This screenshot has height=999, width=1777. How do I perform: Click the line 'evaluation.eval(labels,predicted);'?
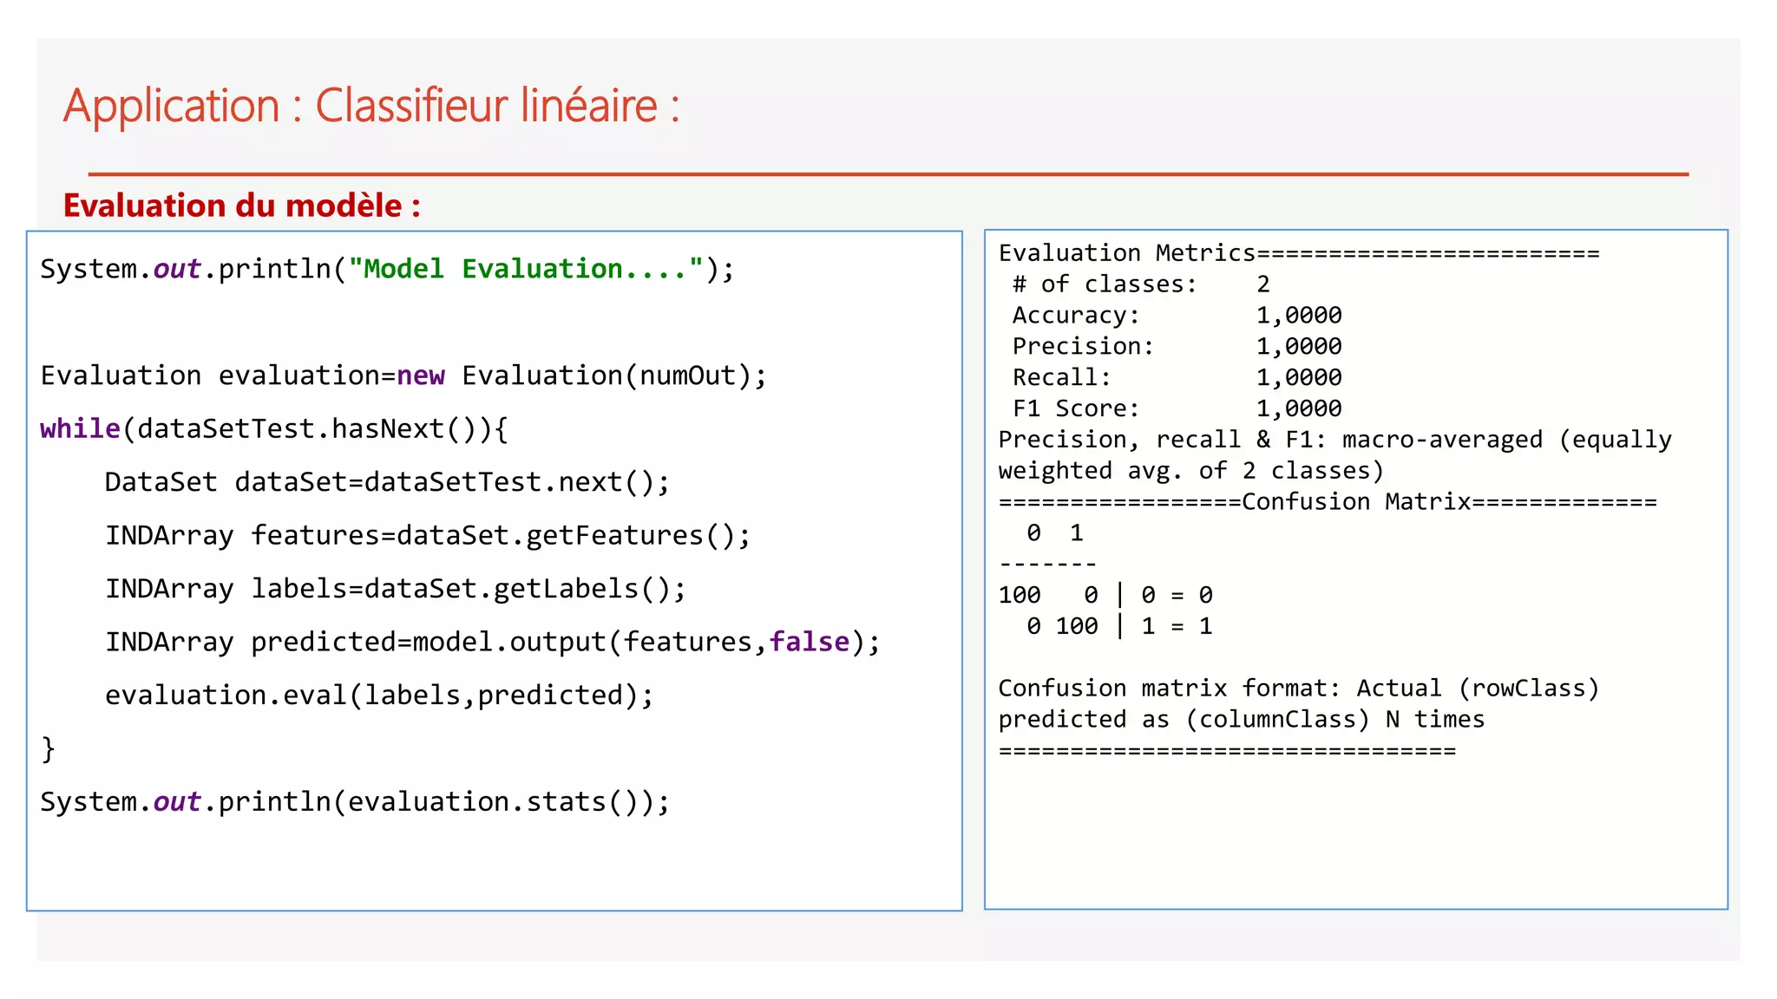click(x=379, y=695)
